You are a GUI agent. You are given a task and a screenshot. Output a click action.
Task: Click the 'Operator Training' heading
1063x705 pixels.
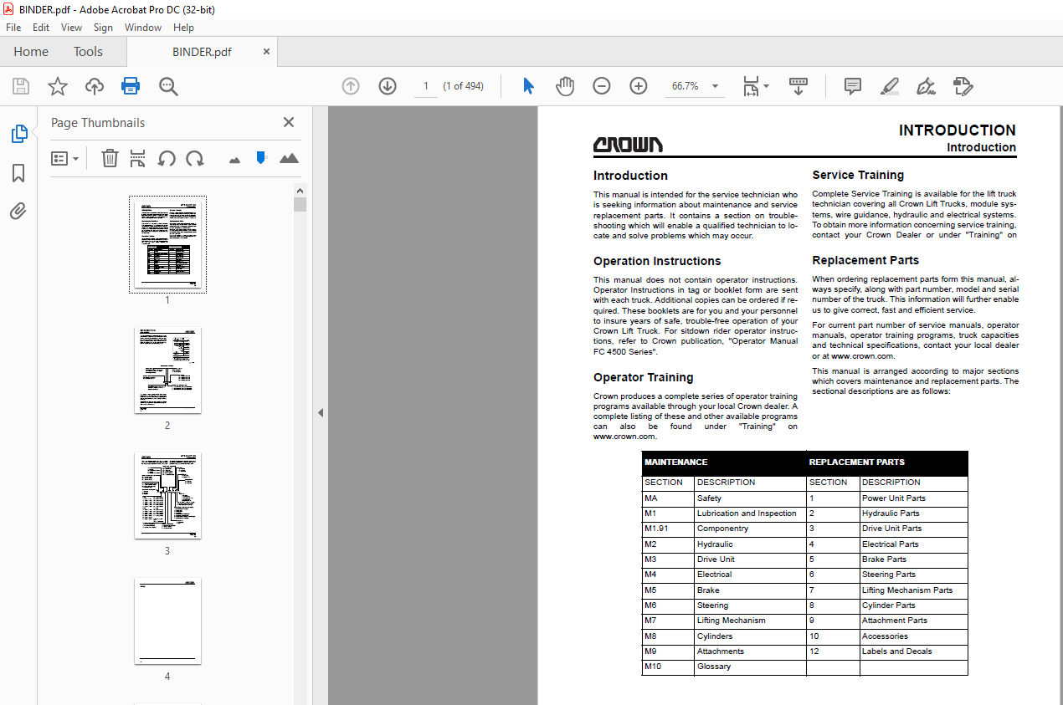[644, 377]
